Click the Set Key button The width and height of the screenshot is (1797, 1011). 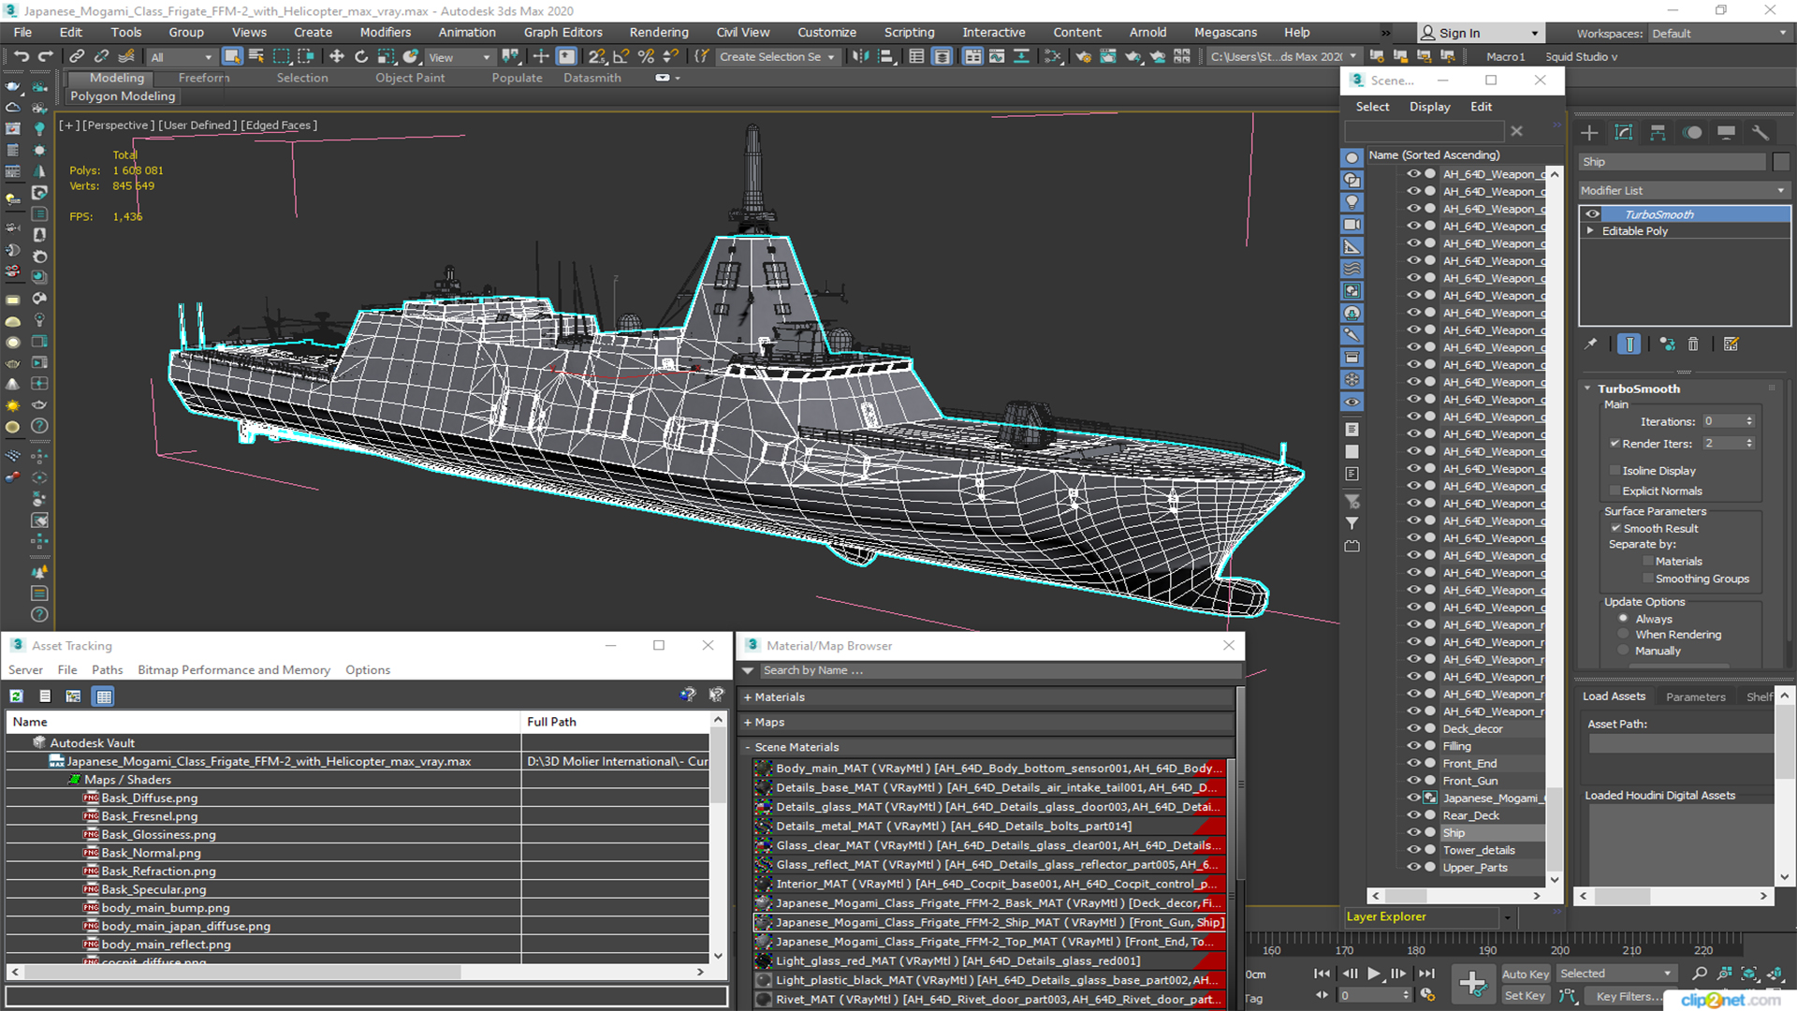point(1525,996)
